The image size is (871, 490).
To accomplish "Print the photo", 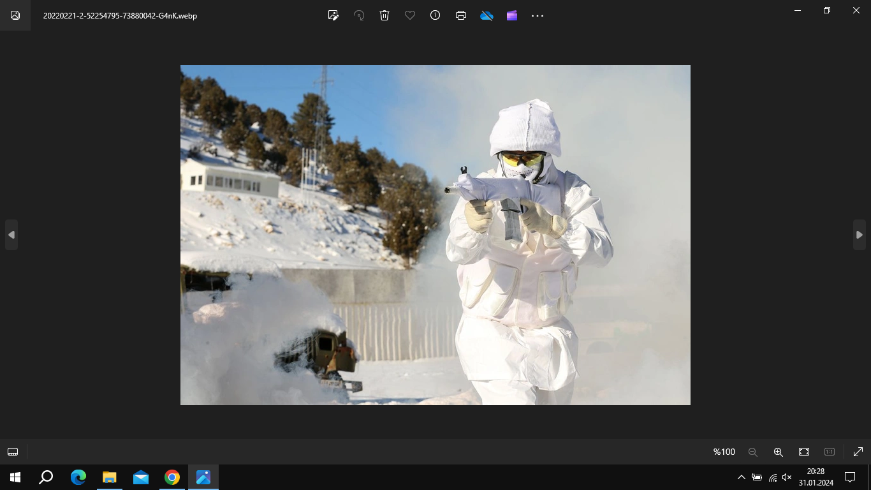I will (461, 15).
